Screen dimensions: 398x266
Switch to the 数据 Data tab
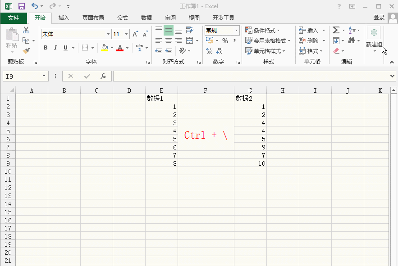click(146, 18)
